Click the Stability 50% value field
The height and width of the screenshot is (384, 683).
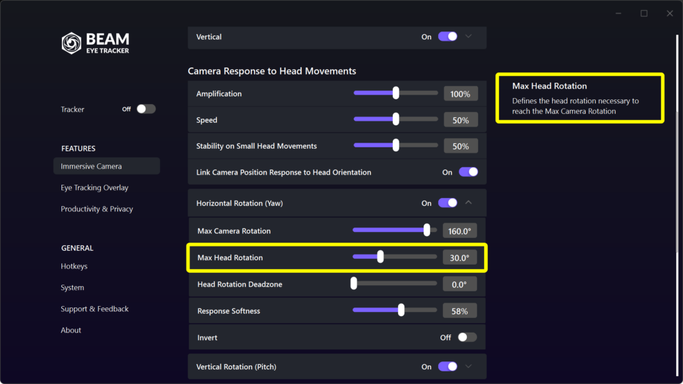[x=460, y=146]
